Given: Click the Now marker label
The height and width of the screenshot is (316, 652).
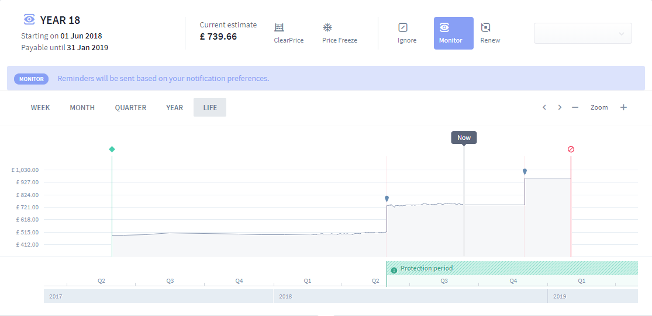Looking at the screenshot, I should (x=464, y=138).
